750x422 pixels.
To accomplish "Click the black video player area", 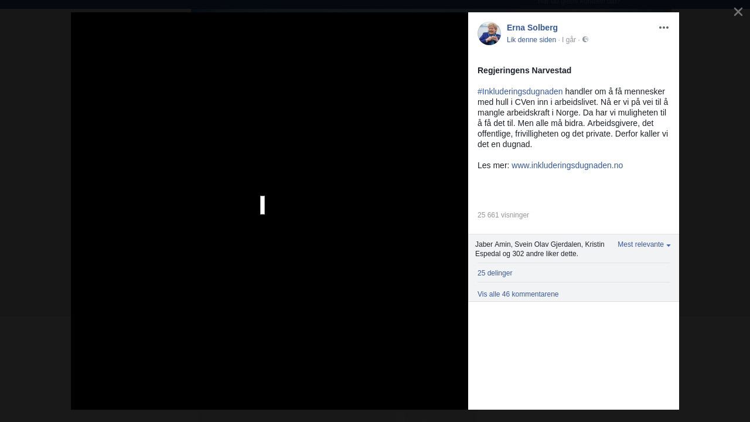I will (270, 211).
